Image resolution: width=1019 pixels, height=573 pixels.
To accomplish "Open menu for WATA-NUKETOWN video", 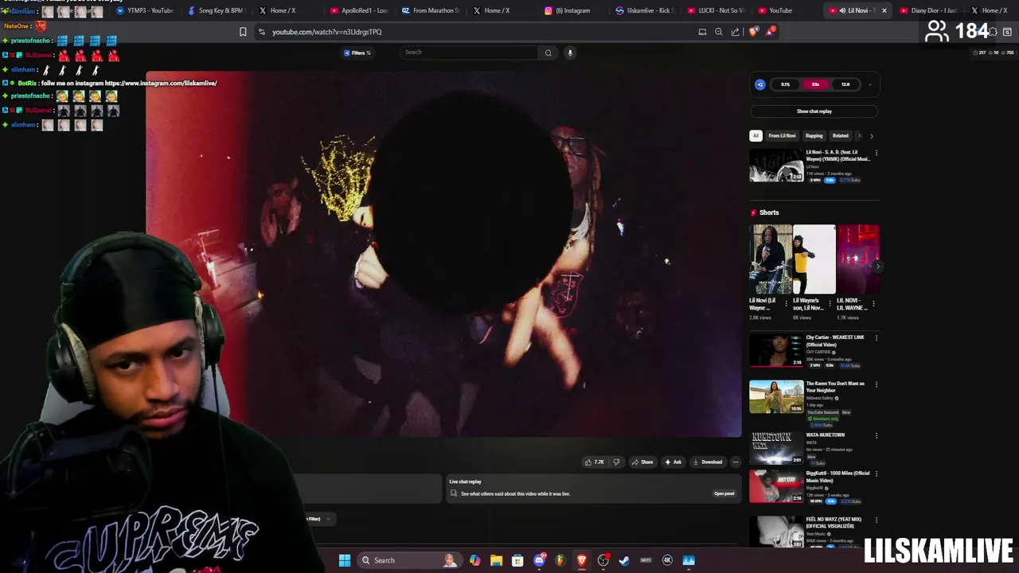I will coord(876,436).
